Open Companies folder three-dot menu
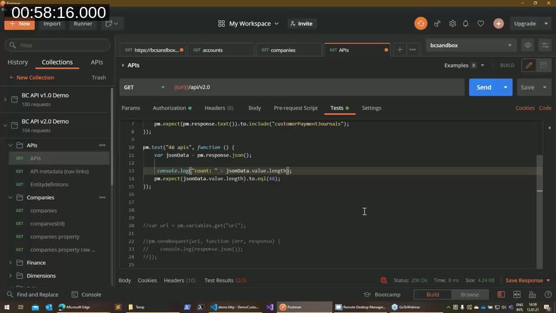The image size is (556, 313). click(x=102, y=197)
